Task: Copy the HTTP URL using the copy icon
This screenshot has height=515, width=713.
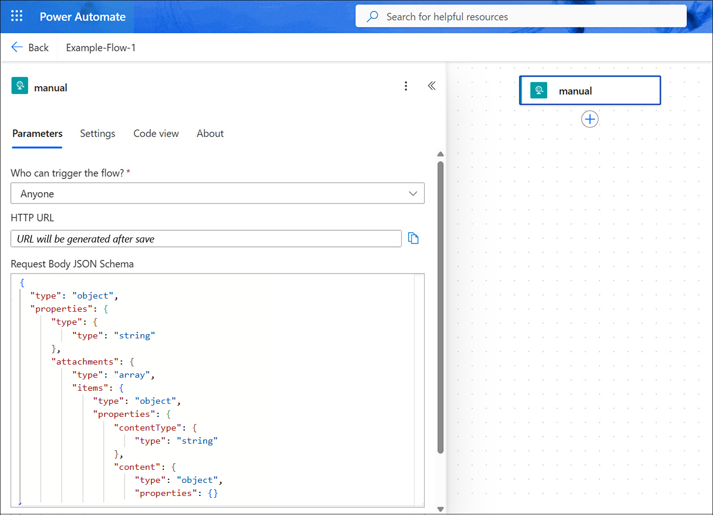Action: click(x=414, y=237)
